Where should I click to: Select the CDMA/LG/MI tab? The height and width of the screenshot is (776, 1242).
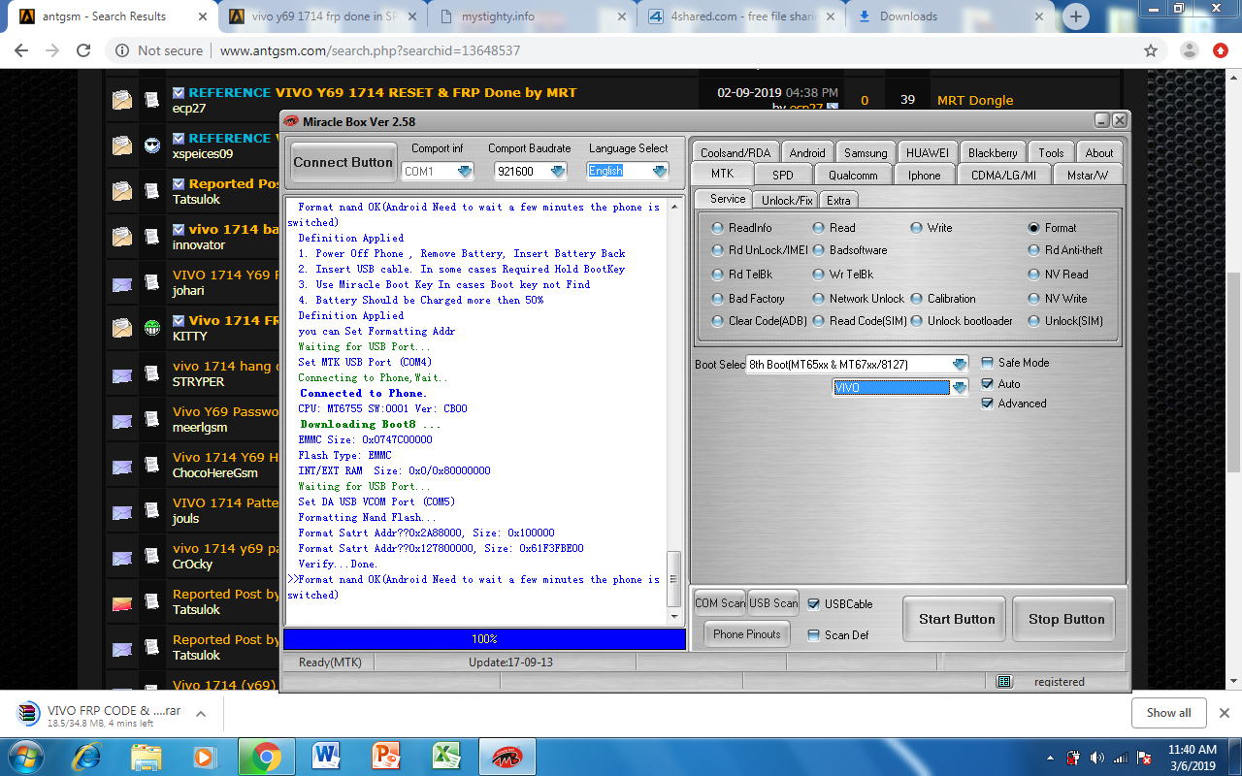point(1003,176)
